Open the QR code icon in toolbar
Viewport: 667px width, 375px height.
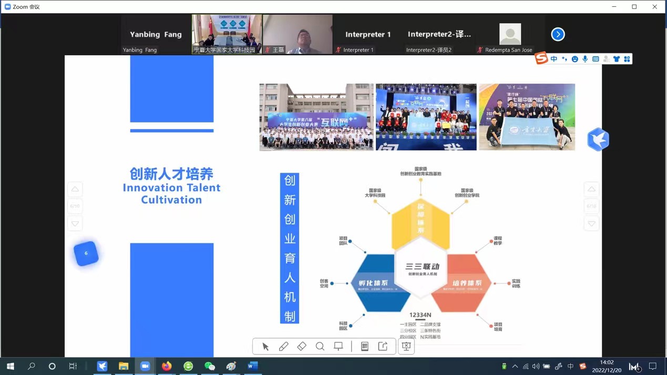(x=365, y=347)
